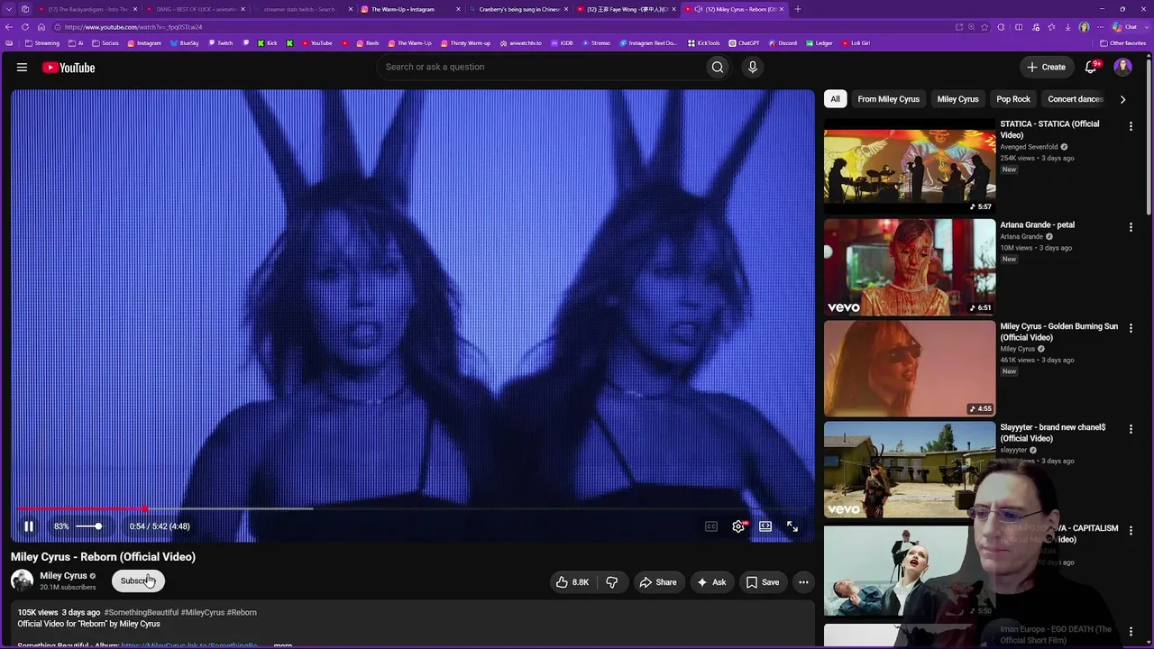Like the video with 8.8K likes

pyautogui.click(x=572, y=582)
